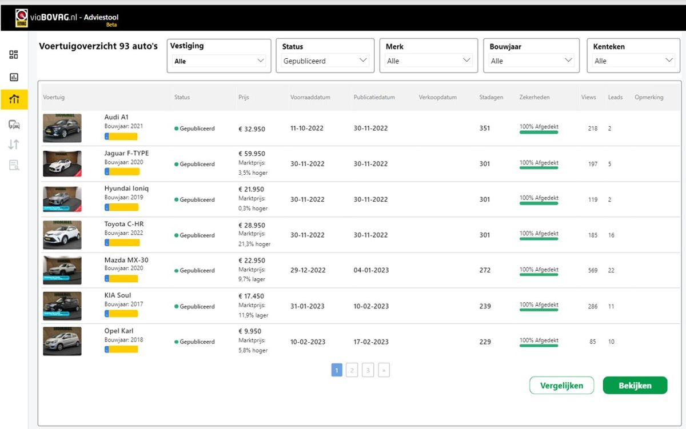686x429 pixels.
Task: Click the Opel Karl license plate badge
Action: (x=121, y=350)
